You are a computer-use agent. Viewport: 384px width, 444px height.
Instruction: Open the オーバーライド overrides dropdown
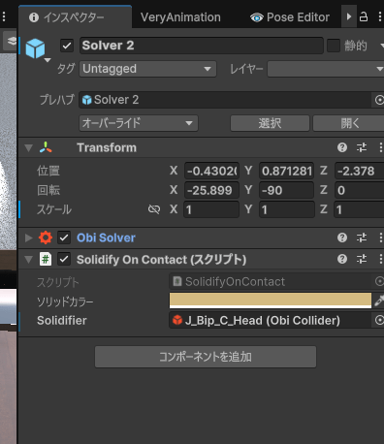(139, 123)
